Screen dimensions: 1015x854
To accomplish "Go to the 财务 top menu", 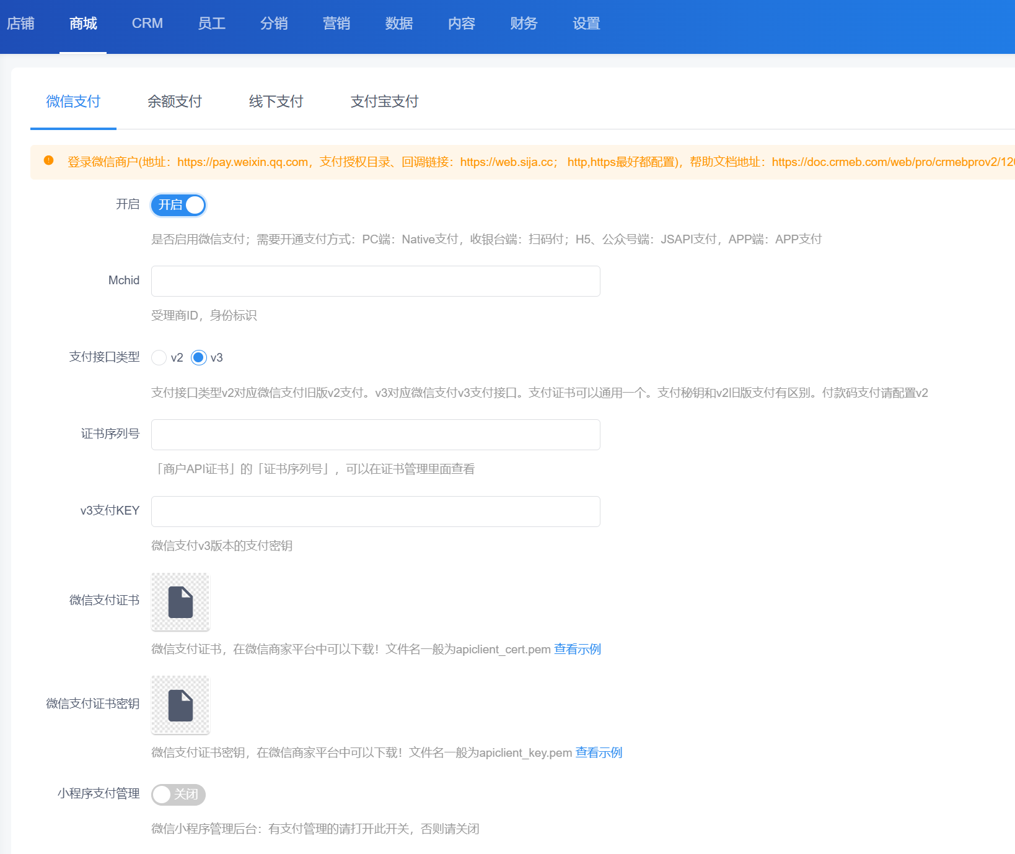I will pos(524,24).
